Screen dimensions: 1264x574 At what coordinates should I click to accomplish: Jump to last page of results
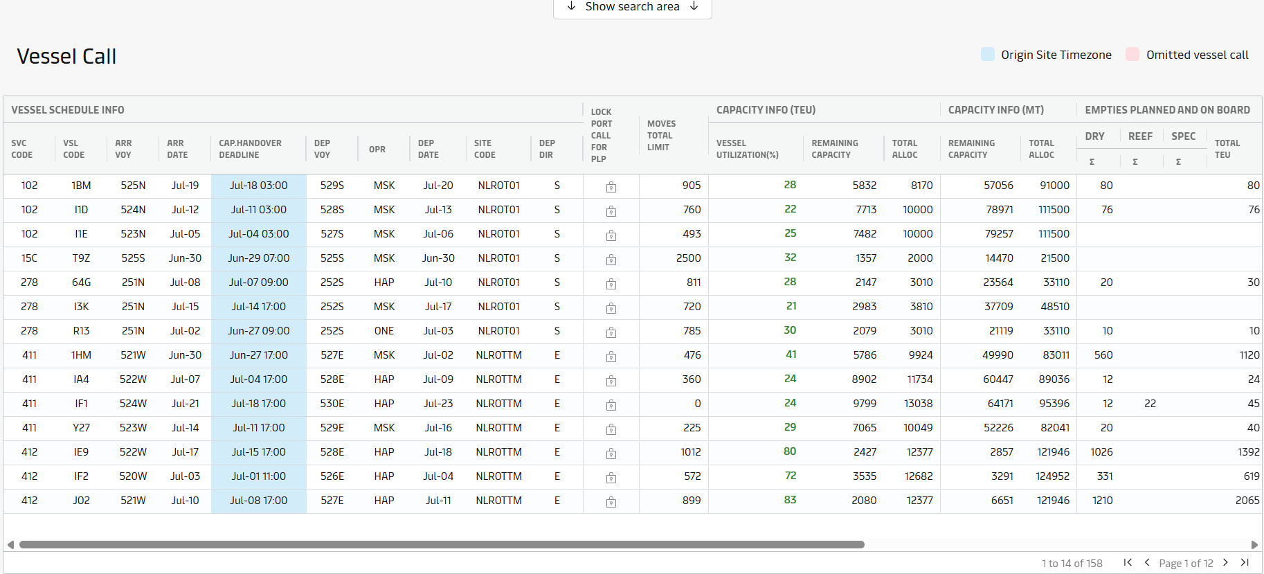(1245, 563)
